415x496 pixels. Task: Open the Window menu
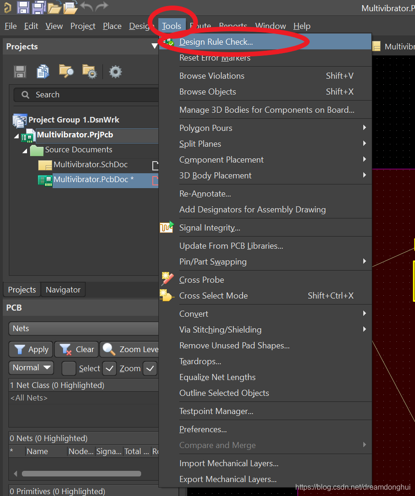[271, 26]
